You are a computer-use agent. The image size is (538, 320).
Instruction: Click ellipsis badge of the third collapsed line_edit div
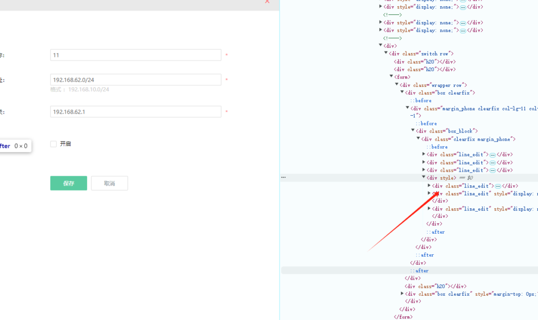point(492,171)
